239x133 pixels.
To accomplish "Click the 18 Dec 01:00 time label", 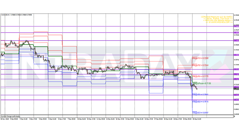I will coord(168,119).
